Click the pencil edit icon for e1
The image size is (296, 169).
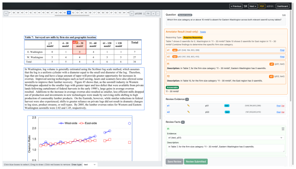tap(188, 106)
